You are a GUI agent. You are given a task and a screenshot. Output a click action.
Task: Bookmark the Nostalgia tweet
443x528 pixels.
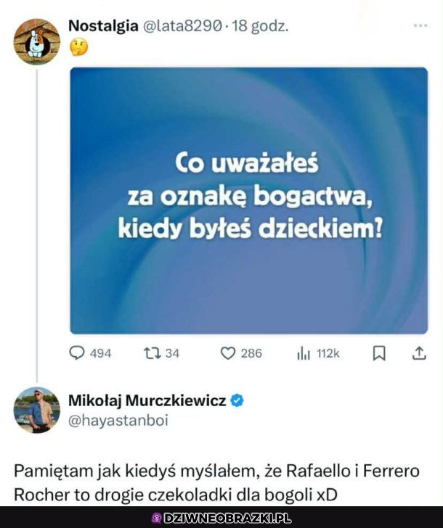click(x=379, y=354)
